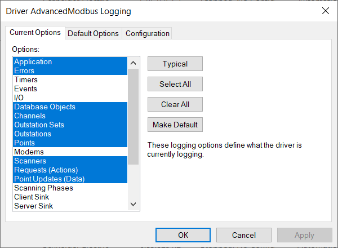338x248 pixels.
Task: Select the Current Options tab
Action: 35,33
